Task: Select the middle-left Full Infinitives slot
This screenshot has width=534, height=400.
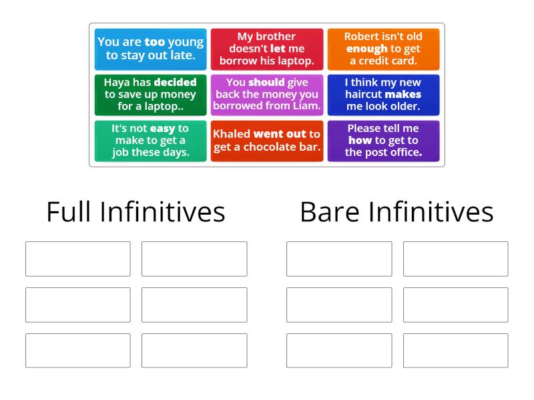Action: 77,305
